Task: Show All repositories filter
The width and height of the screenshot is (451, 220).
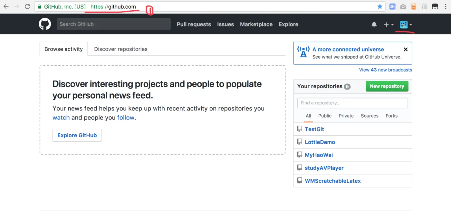Action: (x=308, y=116)
